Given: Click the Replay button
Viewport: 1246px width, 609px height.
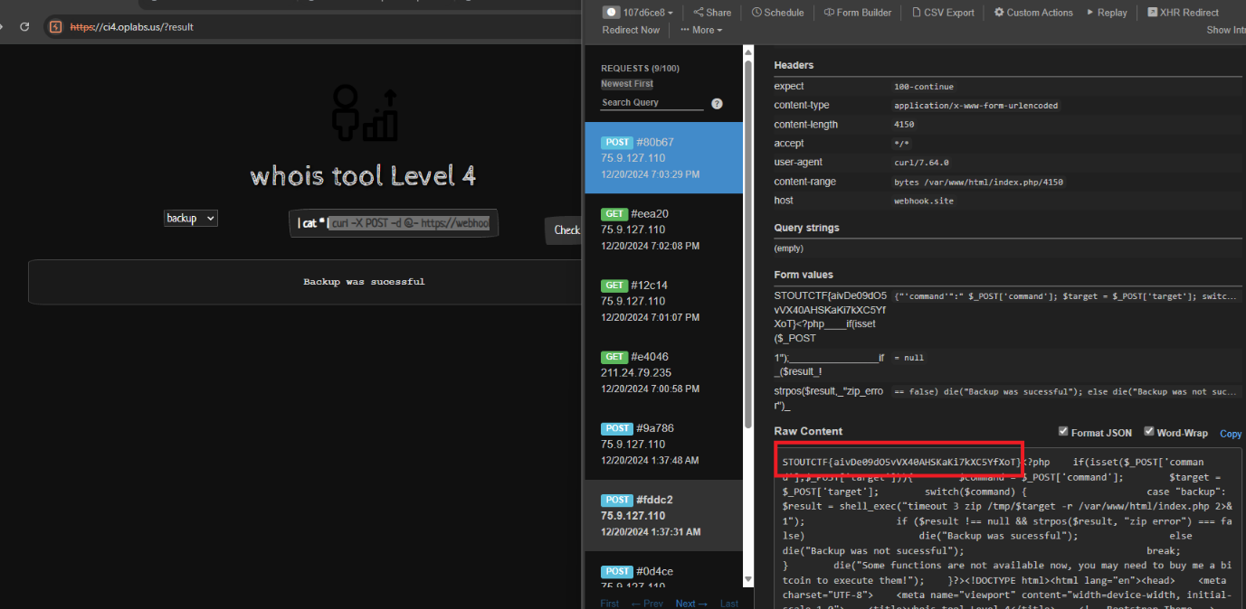Looking at the screenshot, I should [1106, 13].
